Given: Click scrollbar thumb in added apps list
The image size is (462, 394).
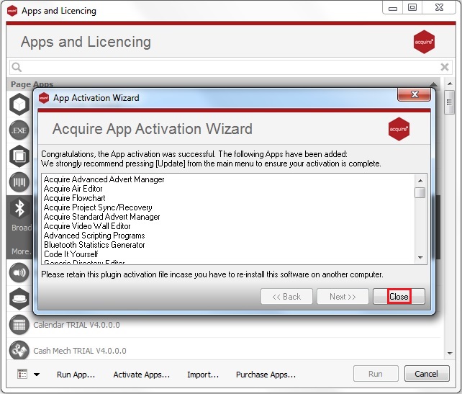Looking at the screenshot, I should [x=420, y=193].
